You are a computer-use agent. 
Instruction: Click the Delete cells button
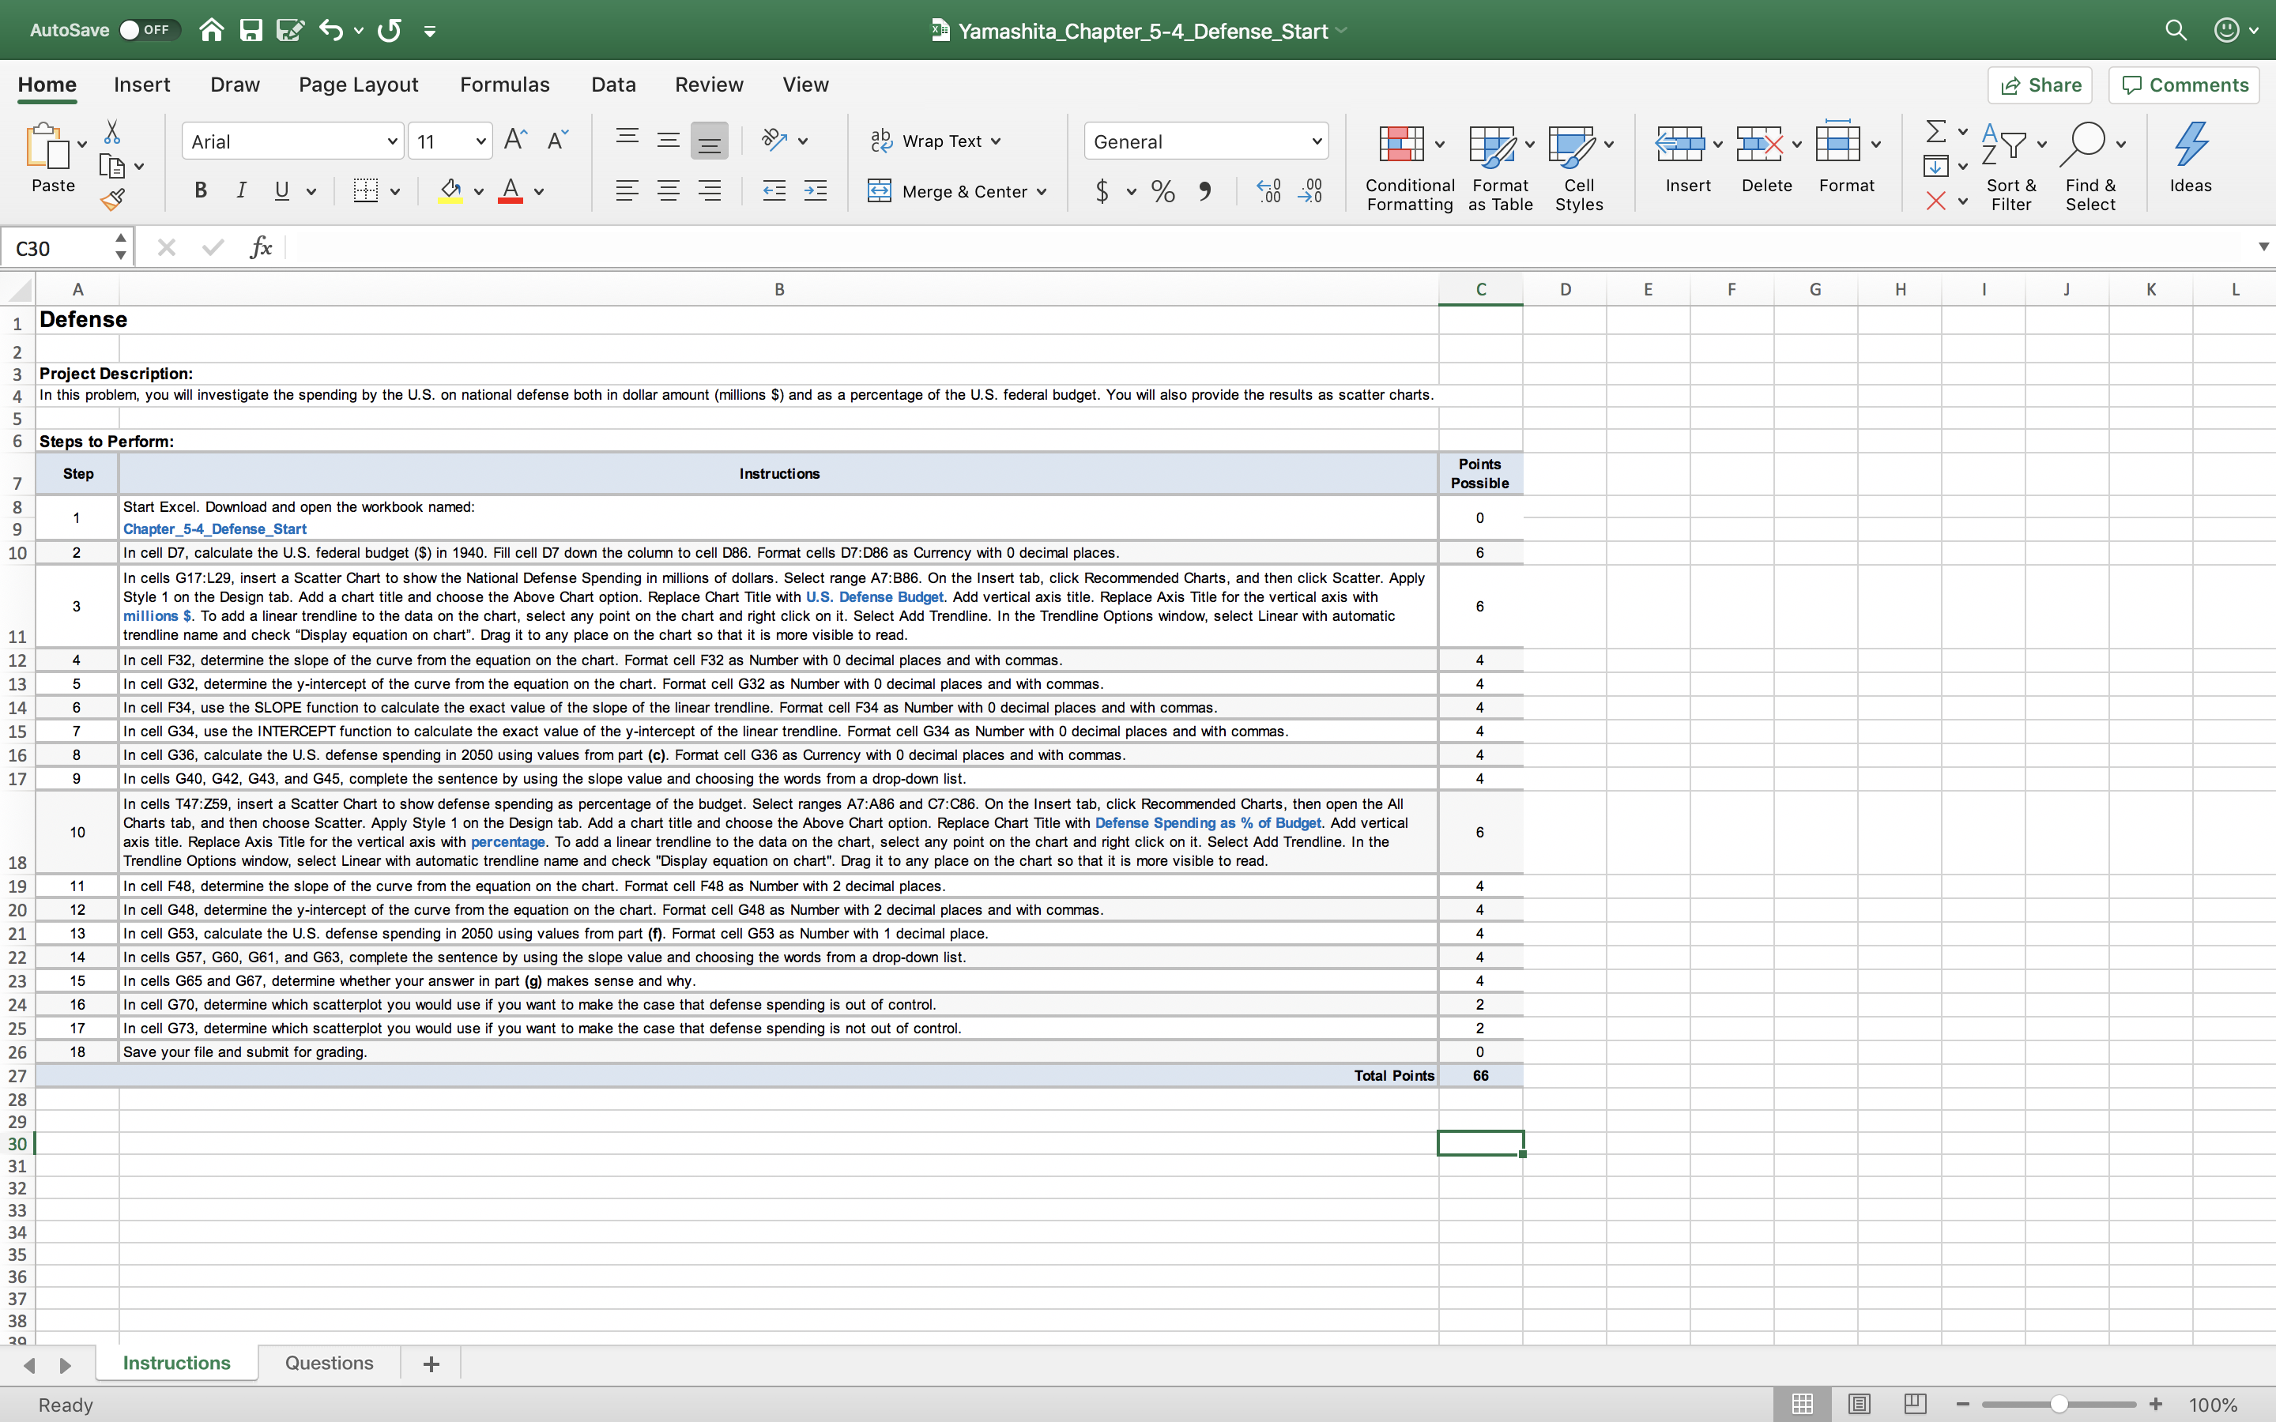click(x=1766, y=160)
